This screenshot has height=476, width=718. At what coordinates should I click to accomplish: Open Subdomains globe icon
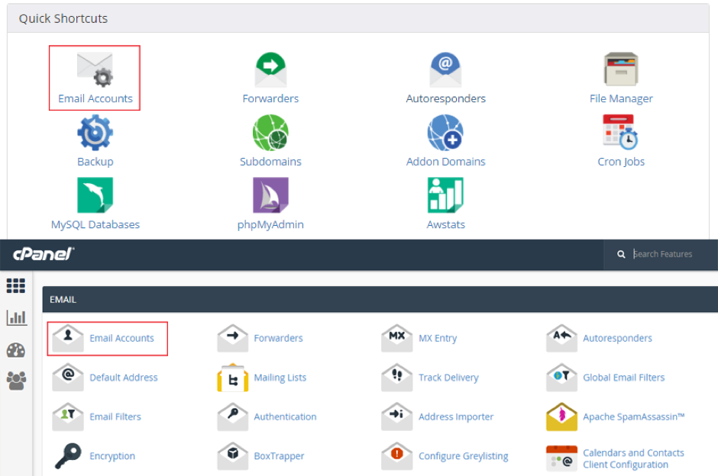point(270,133)
